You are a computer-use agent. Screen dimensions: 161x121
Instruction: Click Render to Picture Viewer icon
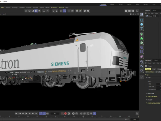tap(129, 11)
